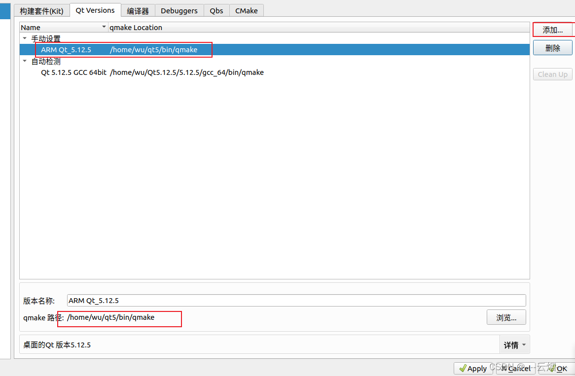
Task: Open the 编译器 tab
Action: click(x=138, y=10)
